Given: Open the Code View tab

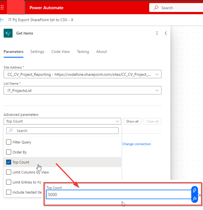Looking at the screenshot, I should click(61, 52).
